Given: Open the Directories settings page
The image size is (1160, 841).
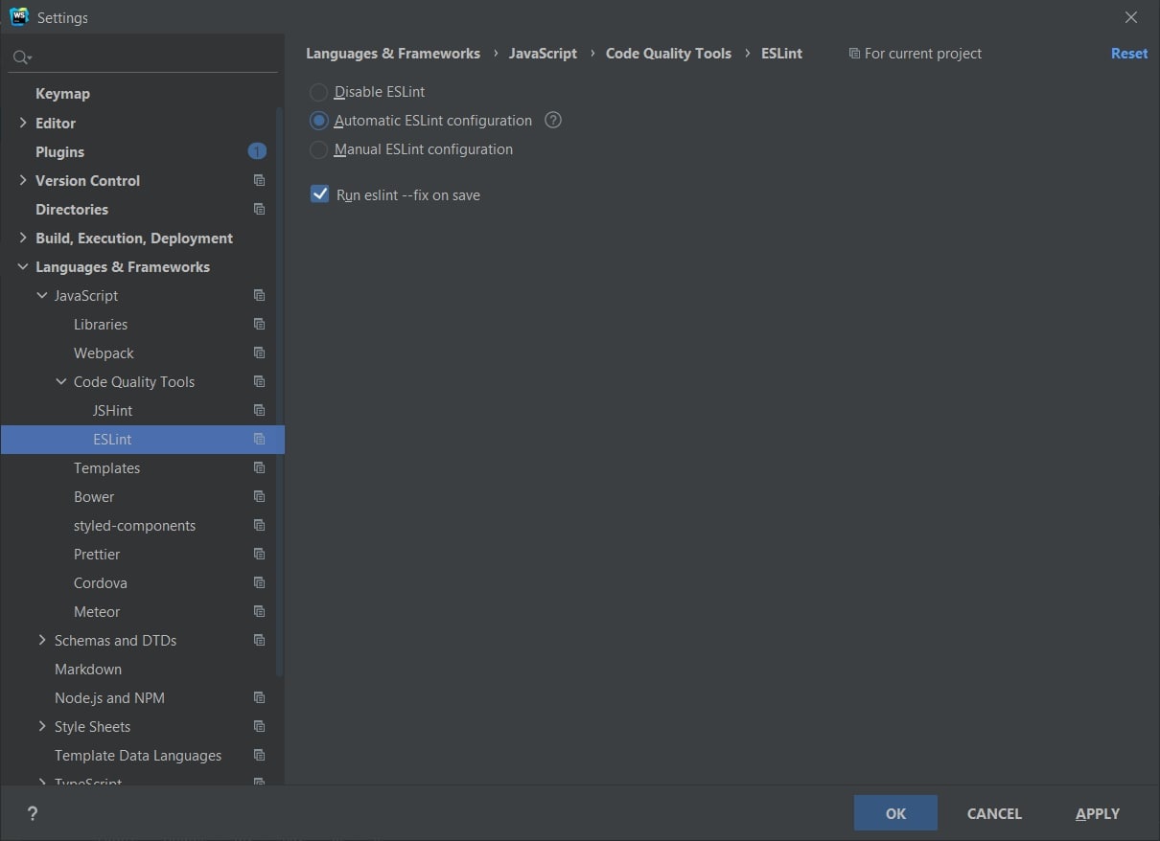Looking at the screenshot, I should [72, 209].
